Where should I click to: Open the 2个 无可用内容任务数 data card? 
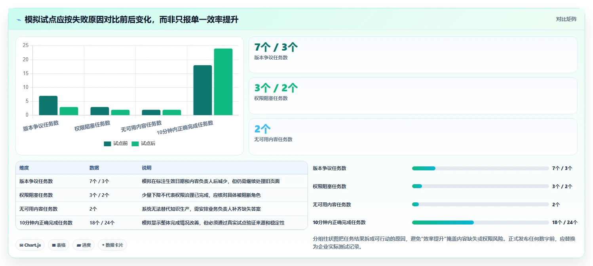413,137
